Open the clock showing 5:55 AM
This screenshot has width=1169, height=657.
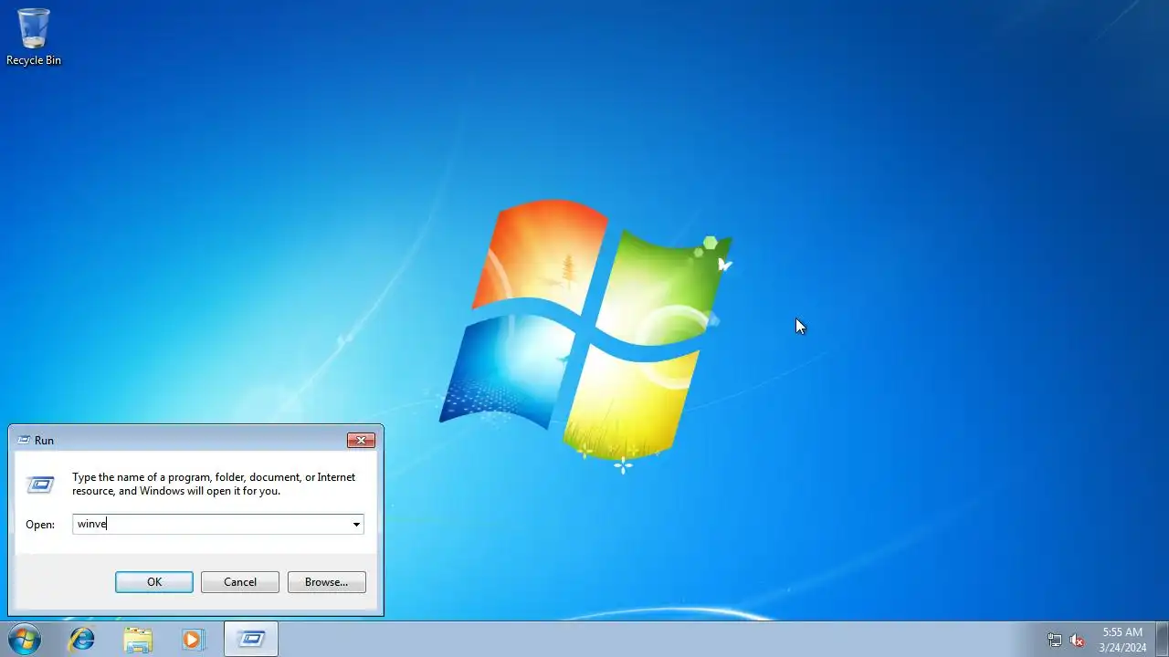1122,640
